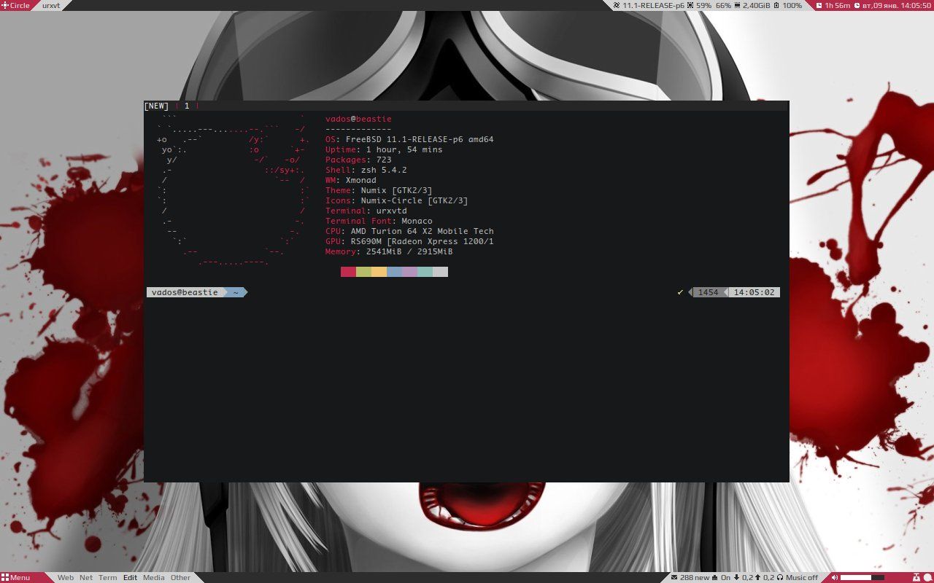
Task: Click the mail envelope icon
Action: (674, 577)
